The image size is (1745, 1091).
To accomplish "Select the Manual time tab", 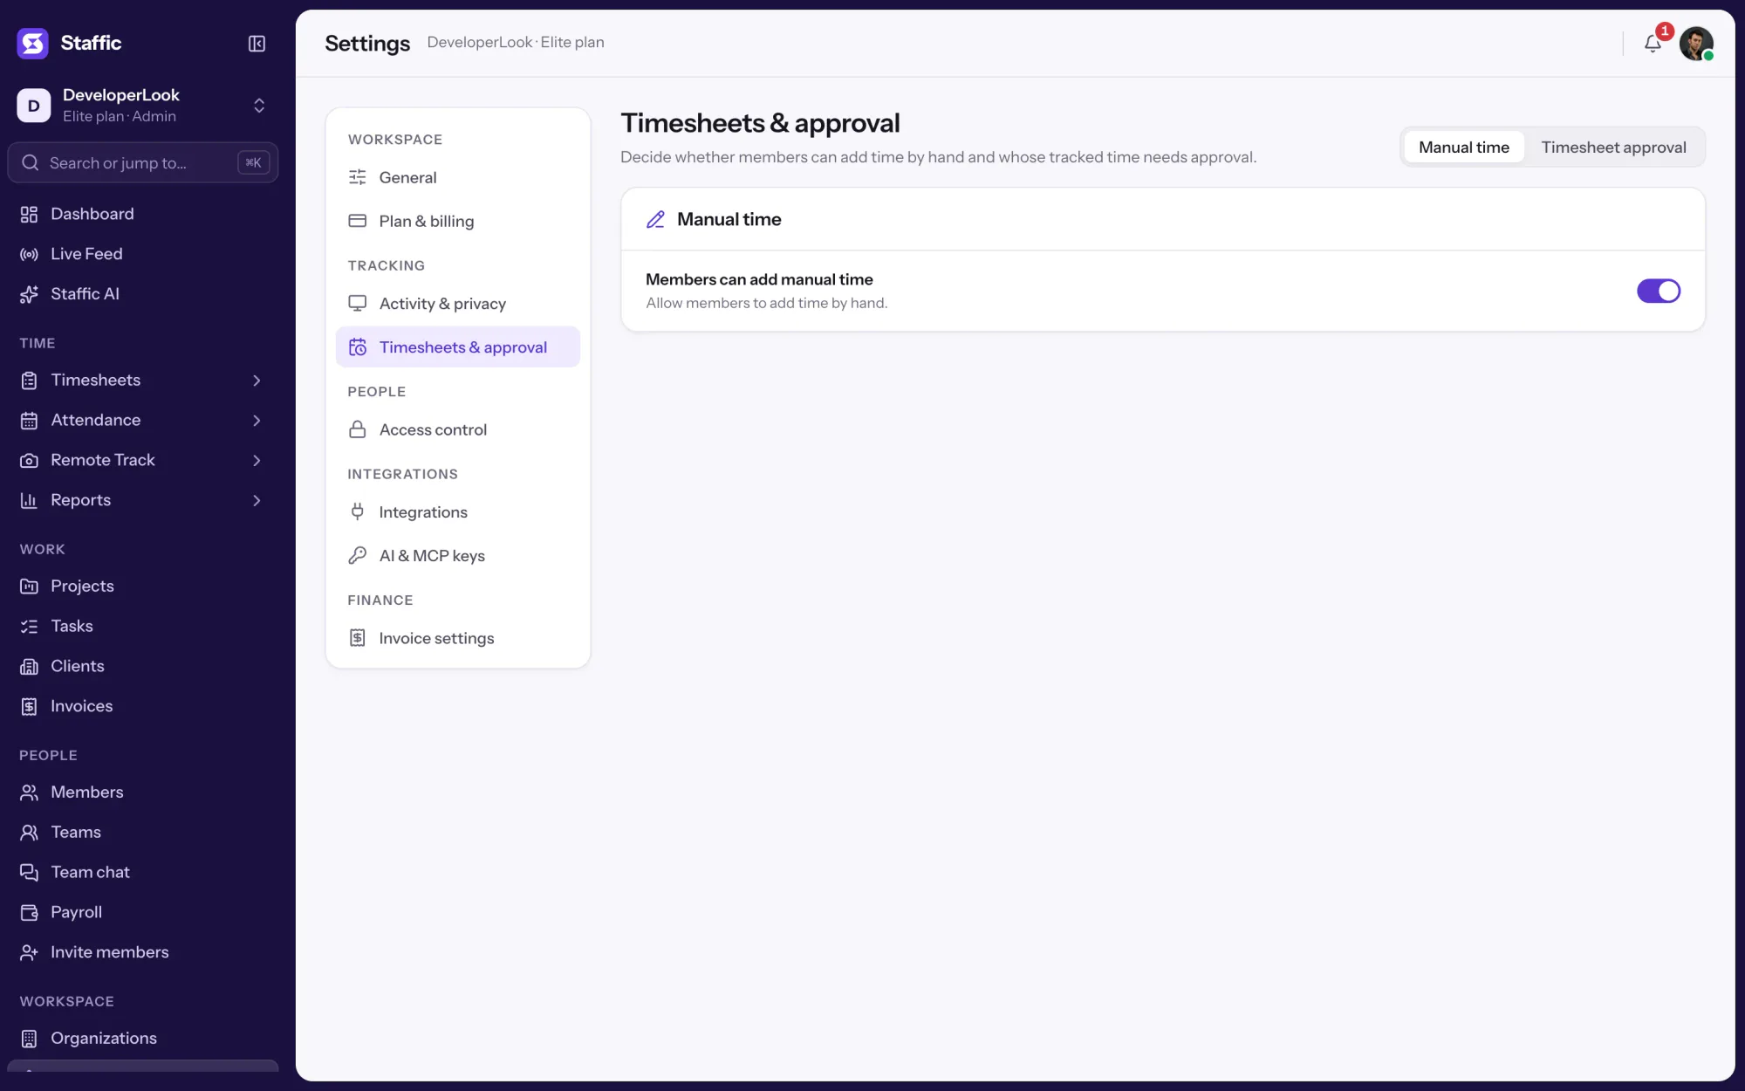I will pyautogui.click(x=1464, y=147).
